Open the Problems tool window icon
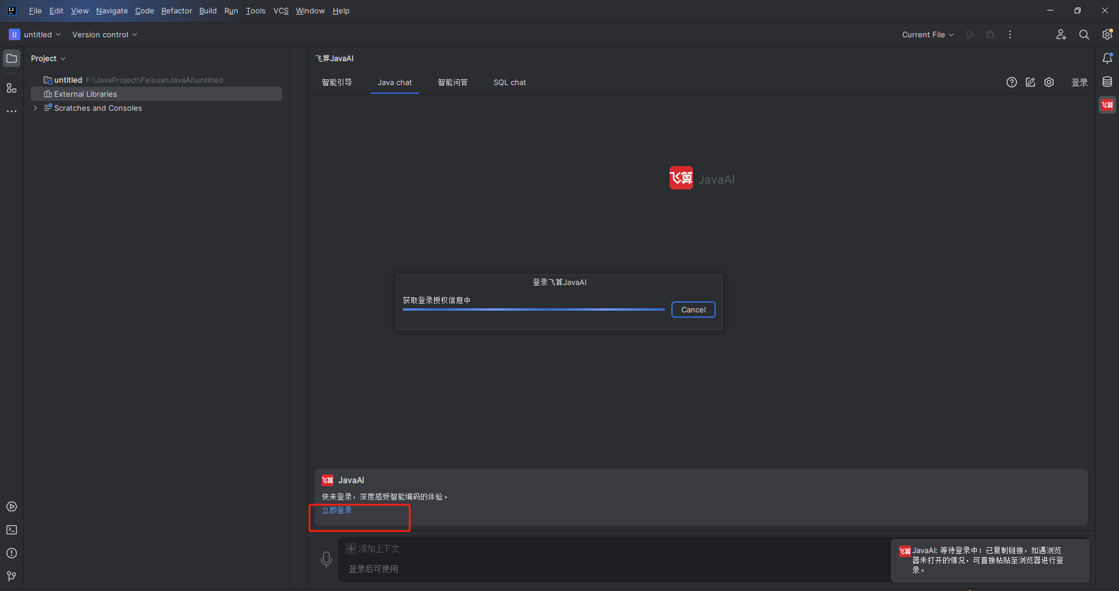This screenshot has width=1119, height=591. 12,553
